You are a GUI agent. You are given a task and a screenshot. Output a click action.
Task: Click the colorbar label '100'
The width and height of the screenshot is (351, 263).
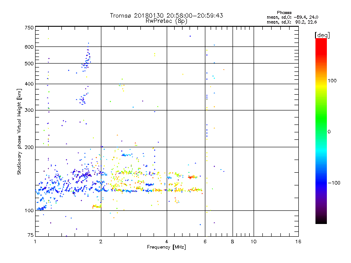tap(332, 81)
